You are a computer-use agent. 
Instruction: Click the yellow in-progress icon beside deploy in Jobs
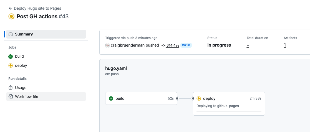click(x=11, y=65)
